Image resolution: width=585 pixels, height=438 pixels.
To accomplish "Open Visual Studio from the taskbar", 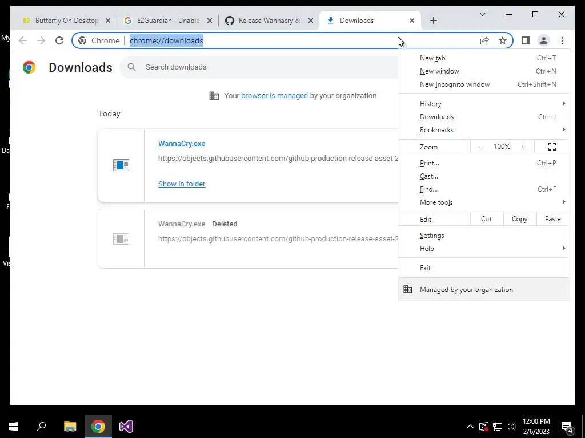I will pos(126,427).
